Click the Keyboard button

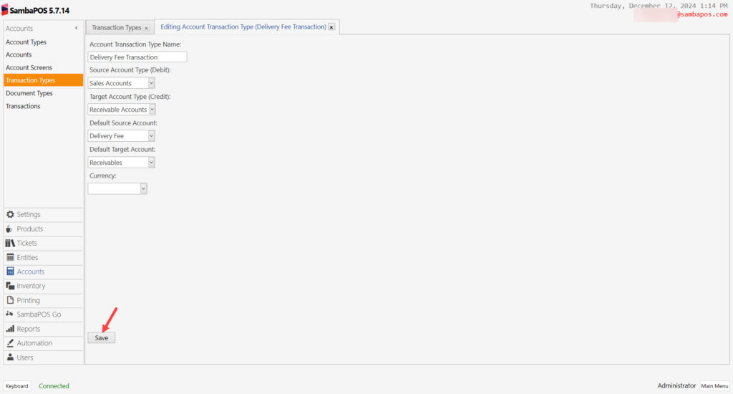(x=17, y=386)
